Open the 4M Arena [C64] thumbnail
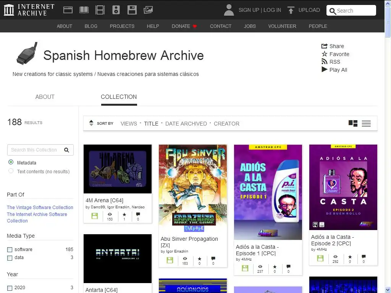The width and height of the screenshot is (391, 293). pyautogui.click(x=118, y=169)
